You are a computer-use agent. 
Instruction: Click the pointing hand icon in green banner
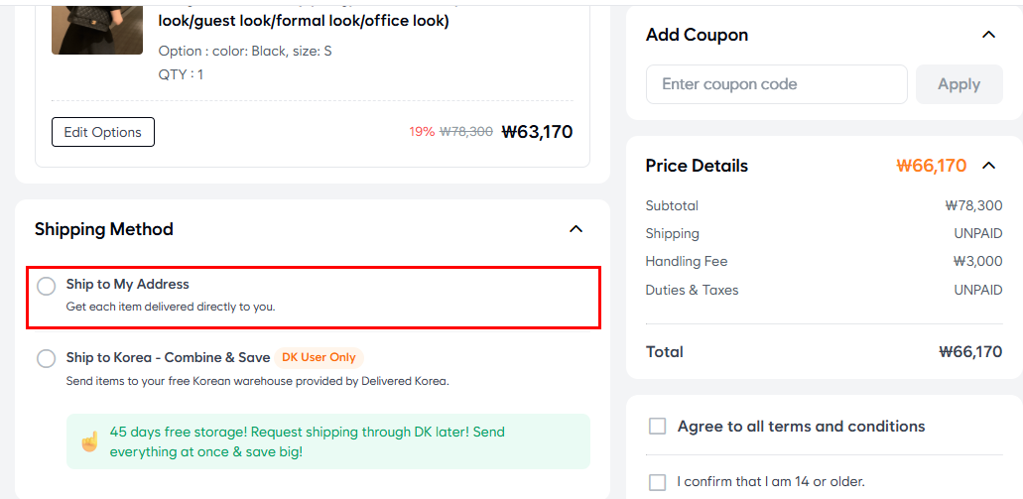pyautogui.click(x=89, y=441)
